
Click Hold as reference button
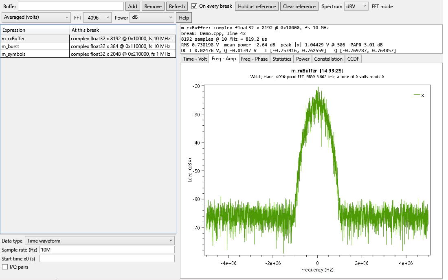[x=257, y=6]
